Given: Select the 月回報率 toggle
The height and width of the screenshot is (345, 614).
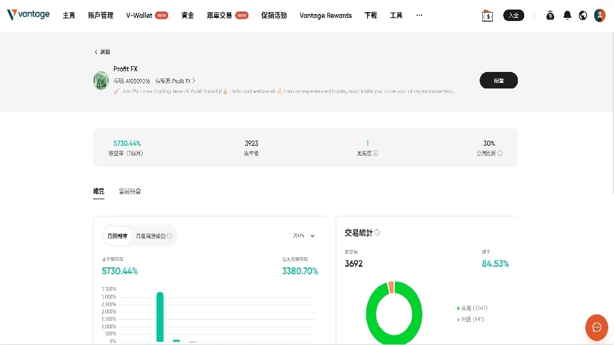Looking at the screenshot, I should [117, 236].
